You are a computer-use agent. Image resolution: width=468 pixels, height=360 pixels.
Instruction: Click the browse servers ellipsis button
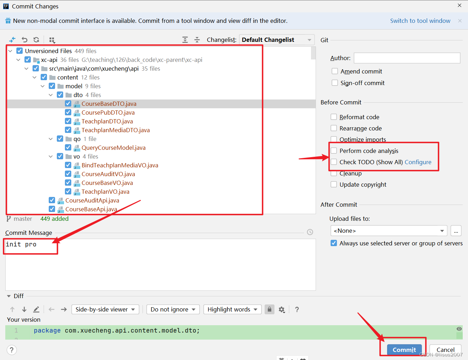tap(456, 231)
